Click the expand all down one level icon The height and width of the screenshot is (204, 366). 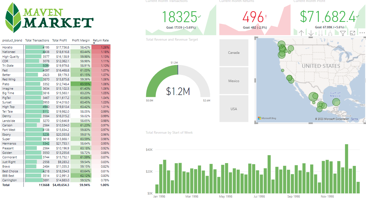(x=330, y=33)
